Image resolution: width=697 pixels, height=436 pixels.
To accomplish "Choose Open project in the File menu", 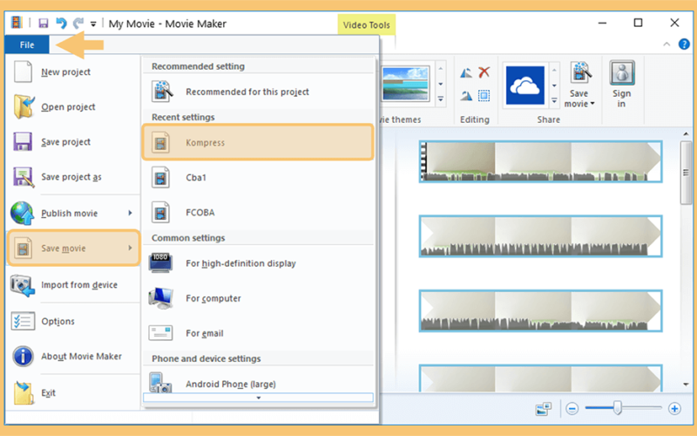I will (72, 107).
